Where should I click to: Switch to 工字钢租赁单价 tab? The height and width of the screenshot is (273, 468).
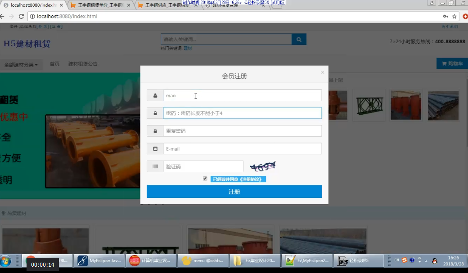coord(101,5)
